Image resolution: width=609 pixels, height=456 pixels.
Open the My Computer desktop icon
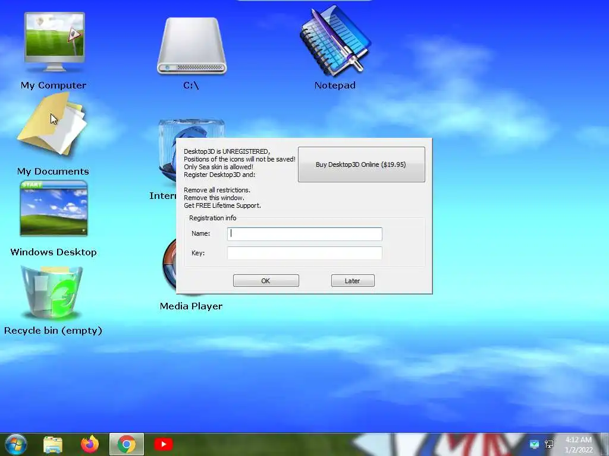tap(54, 42)
